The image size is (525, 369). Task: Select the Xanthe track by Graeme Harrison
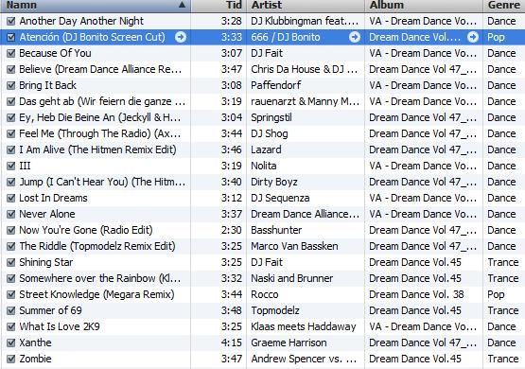point(263,343)
